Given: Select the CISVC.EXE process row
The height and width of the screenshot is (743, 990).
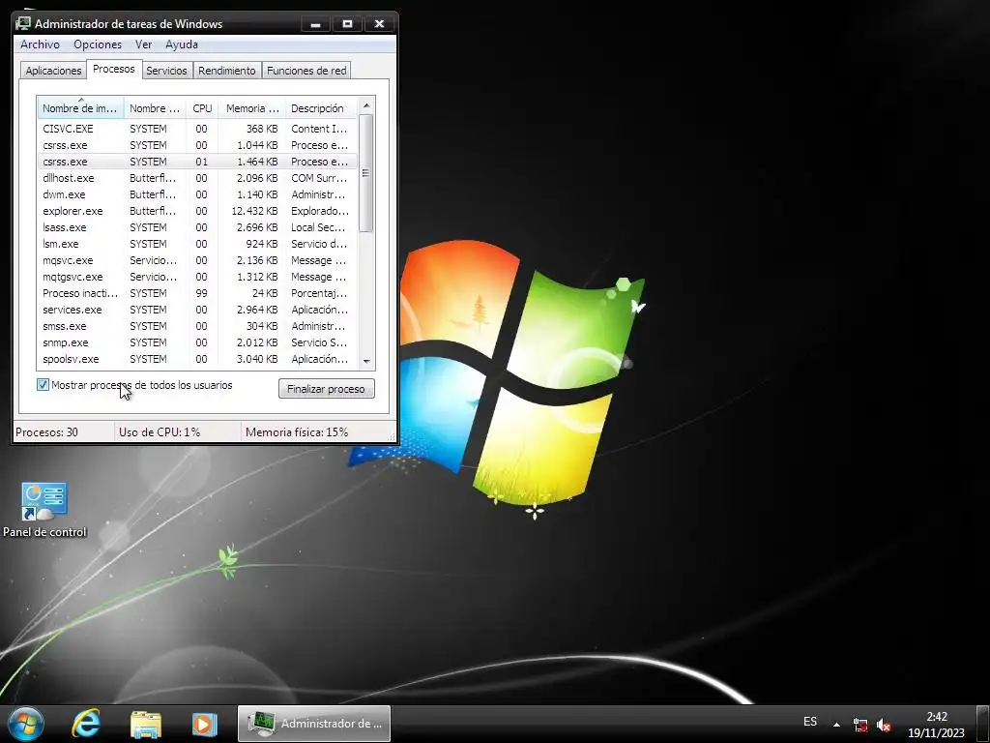Looking at the screenshot, I should pyautogui.click(x=197, y=129).
